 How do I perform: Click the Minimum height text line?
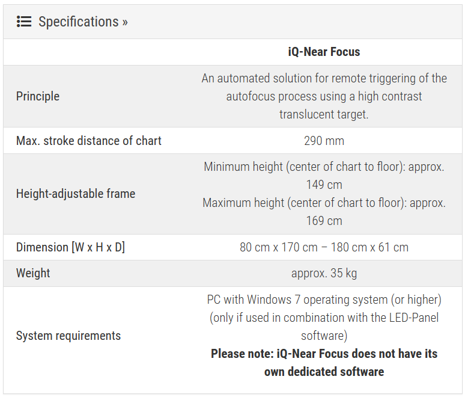(x=324, y=167)
